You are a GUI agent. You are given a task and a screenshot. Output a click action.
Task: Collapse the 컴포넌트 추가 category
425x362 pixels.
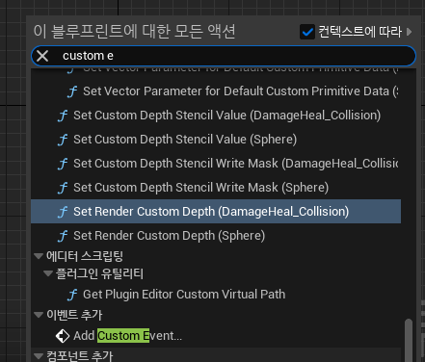[39, 356]
